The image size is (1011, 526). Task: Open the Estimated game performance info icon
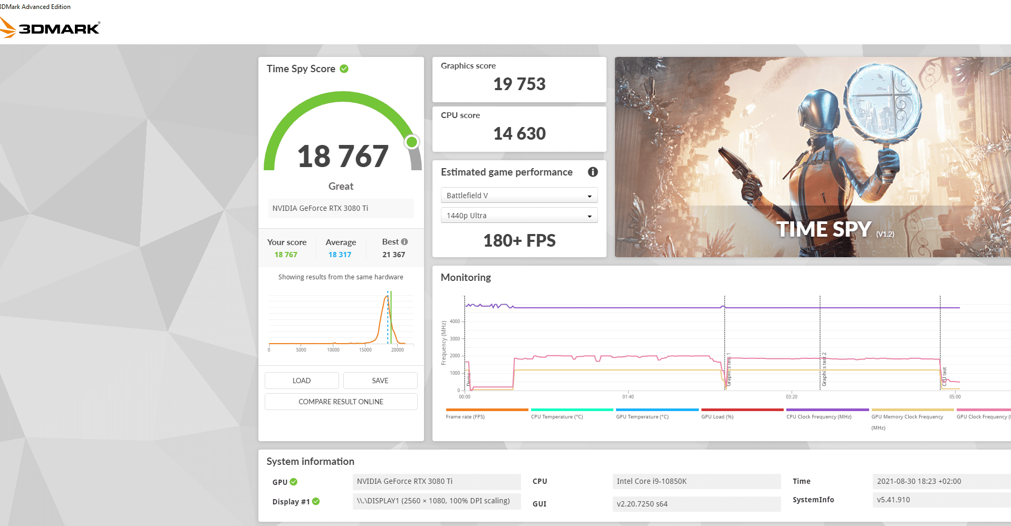[593, 172]
